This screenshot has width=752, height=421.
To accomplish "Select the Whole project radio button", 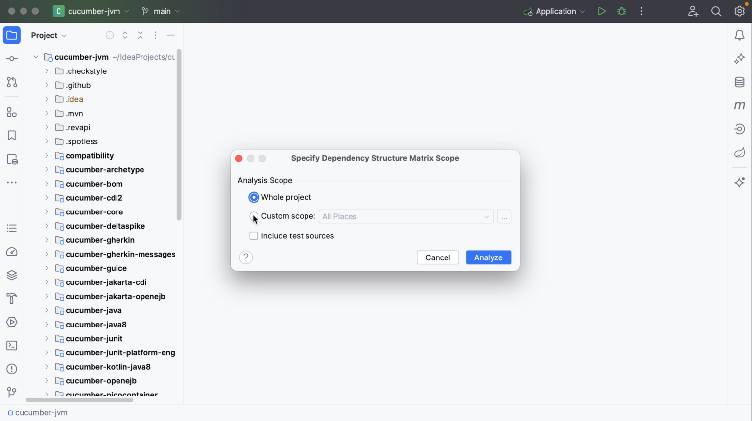I will pos(254,197).
